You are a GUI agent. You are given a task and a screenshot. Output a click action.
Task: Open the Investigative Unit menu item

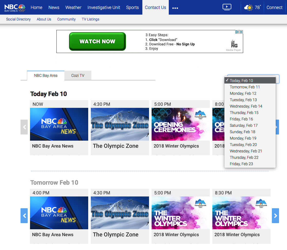[x=104, y=7]
